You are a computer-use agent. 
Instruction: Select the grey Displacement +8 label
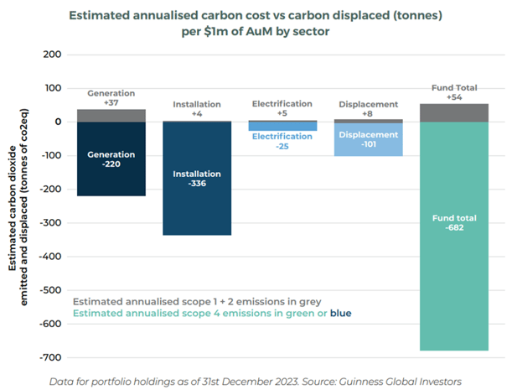tap(368, 108)
